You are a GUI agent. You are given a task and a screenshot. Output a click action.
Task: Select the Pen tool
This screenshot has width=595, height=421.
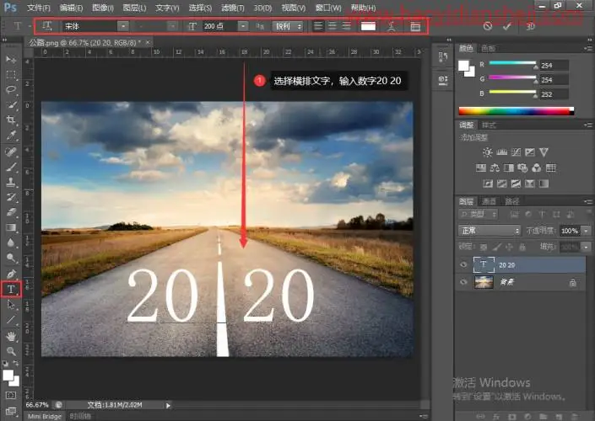click(11, 274)
